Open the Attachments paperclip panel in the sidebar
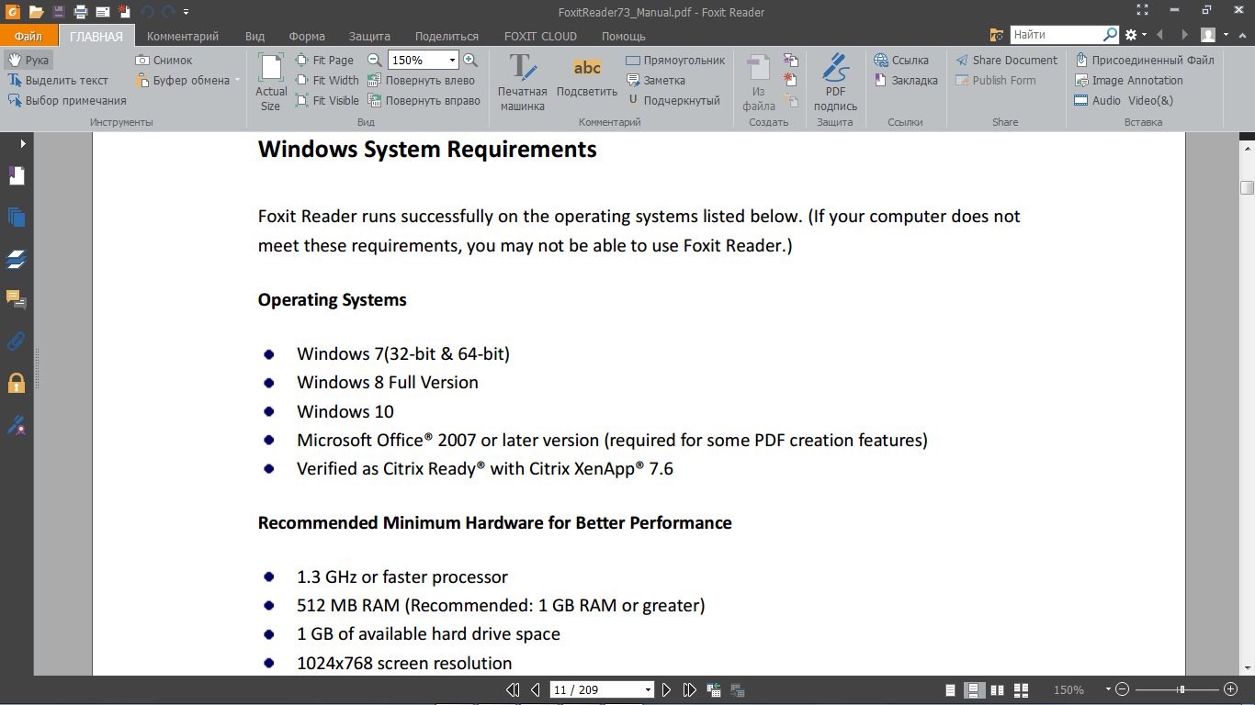 pyautogui.click(x=16, y=341)
